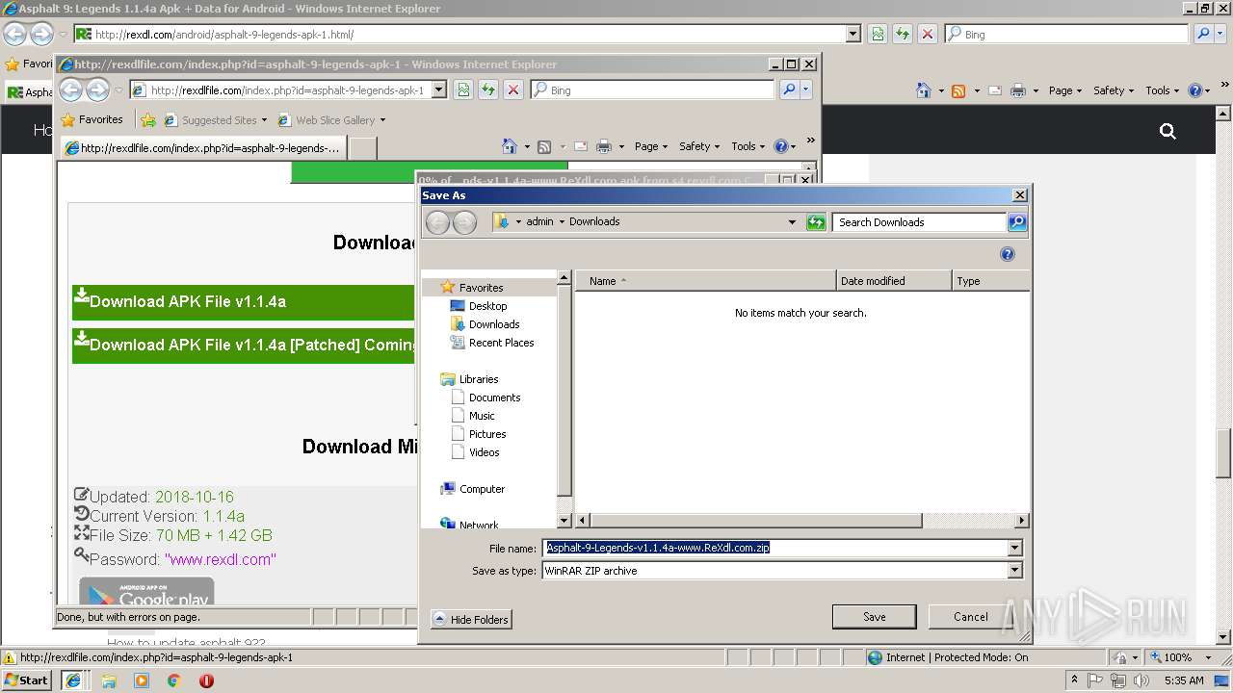Click Back button in rexdlfile window
The width and height of the screenshot is (1233, 693).
tap(71, 90)
